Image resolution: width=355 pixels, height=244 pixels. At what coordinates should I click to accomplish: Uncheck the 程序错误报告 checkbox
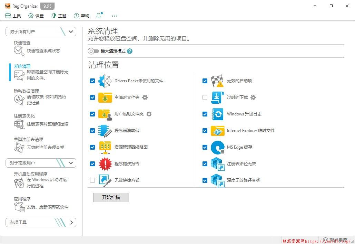[x=92, y=164]
